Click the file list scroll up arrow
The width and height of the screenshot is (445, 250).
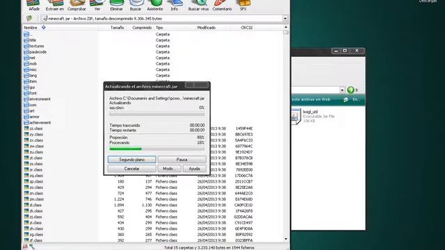point(286,27)
